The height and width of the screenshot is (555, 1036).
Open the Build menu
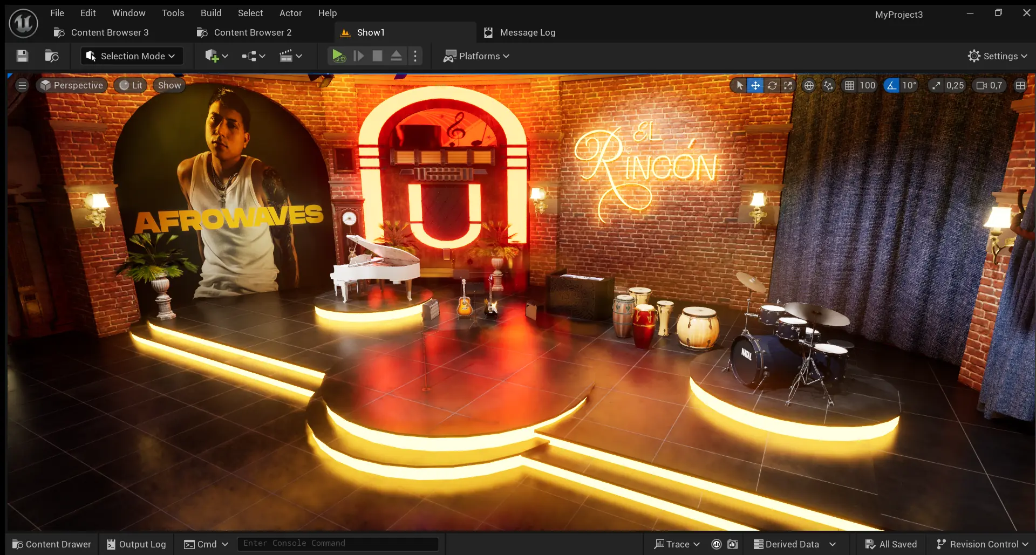coord(211,13)
